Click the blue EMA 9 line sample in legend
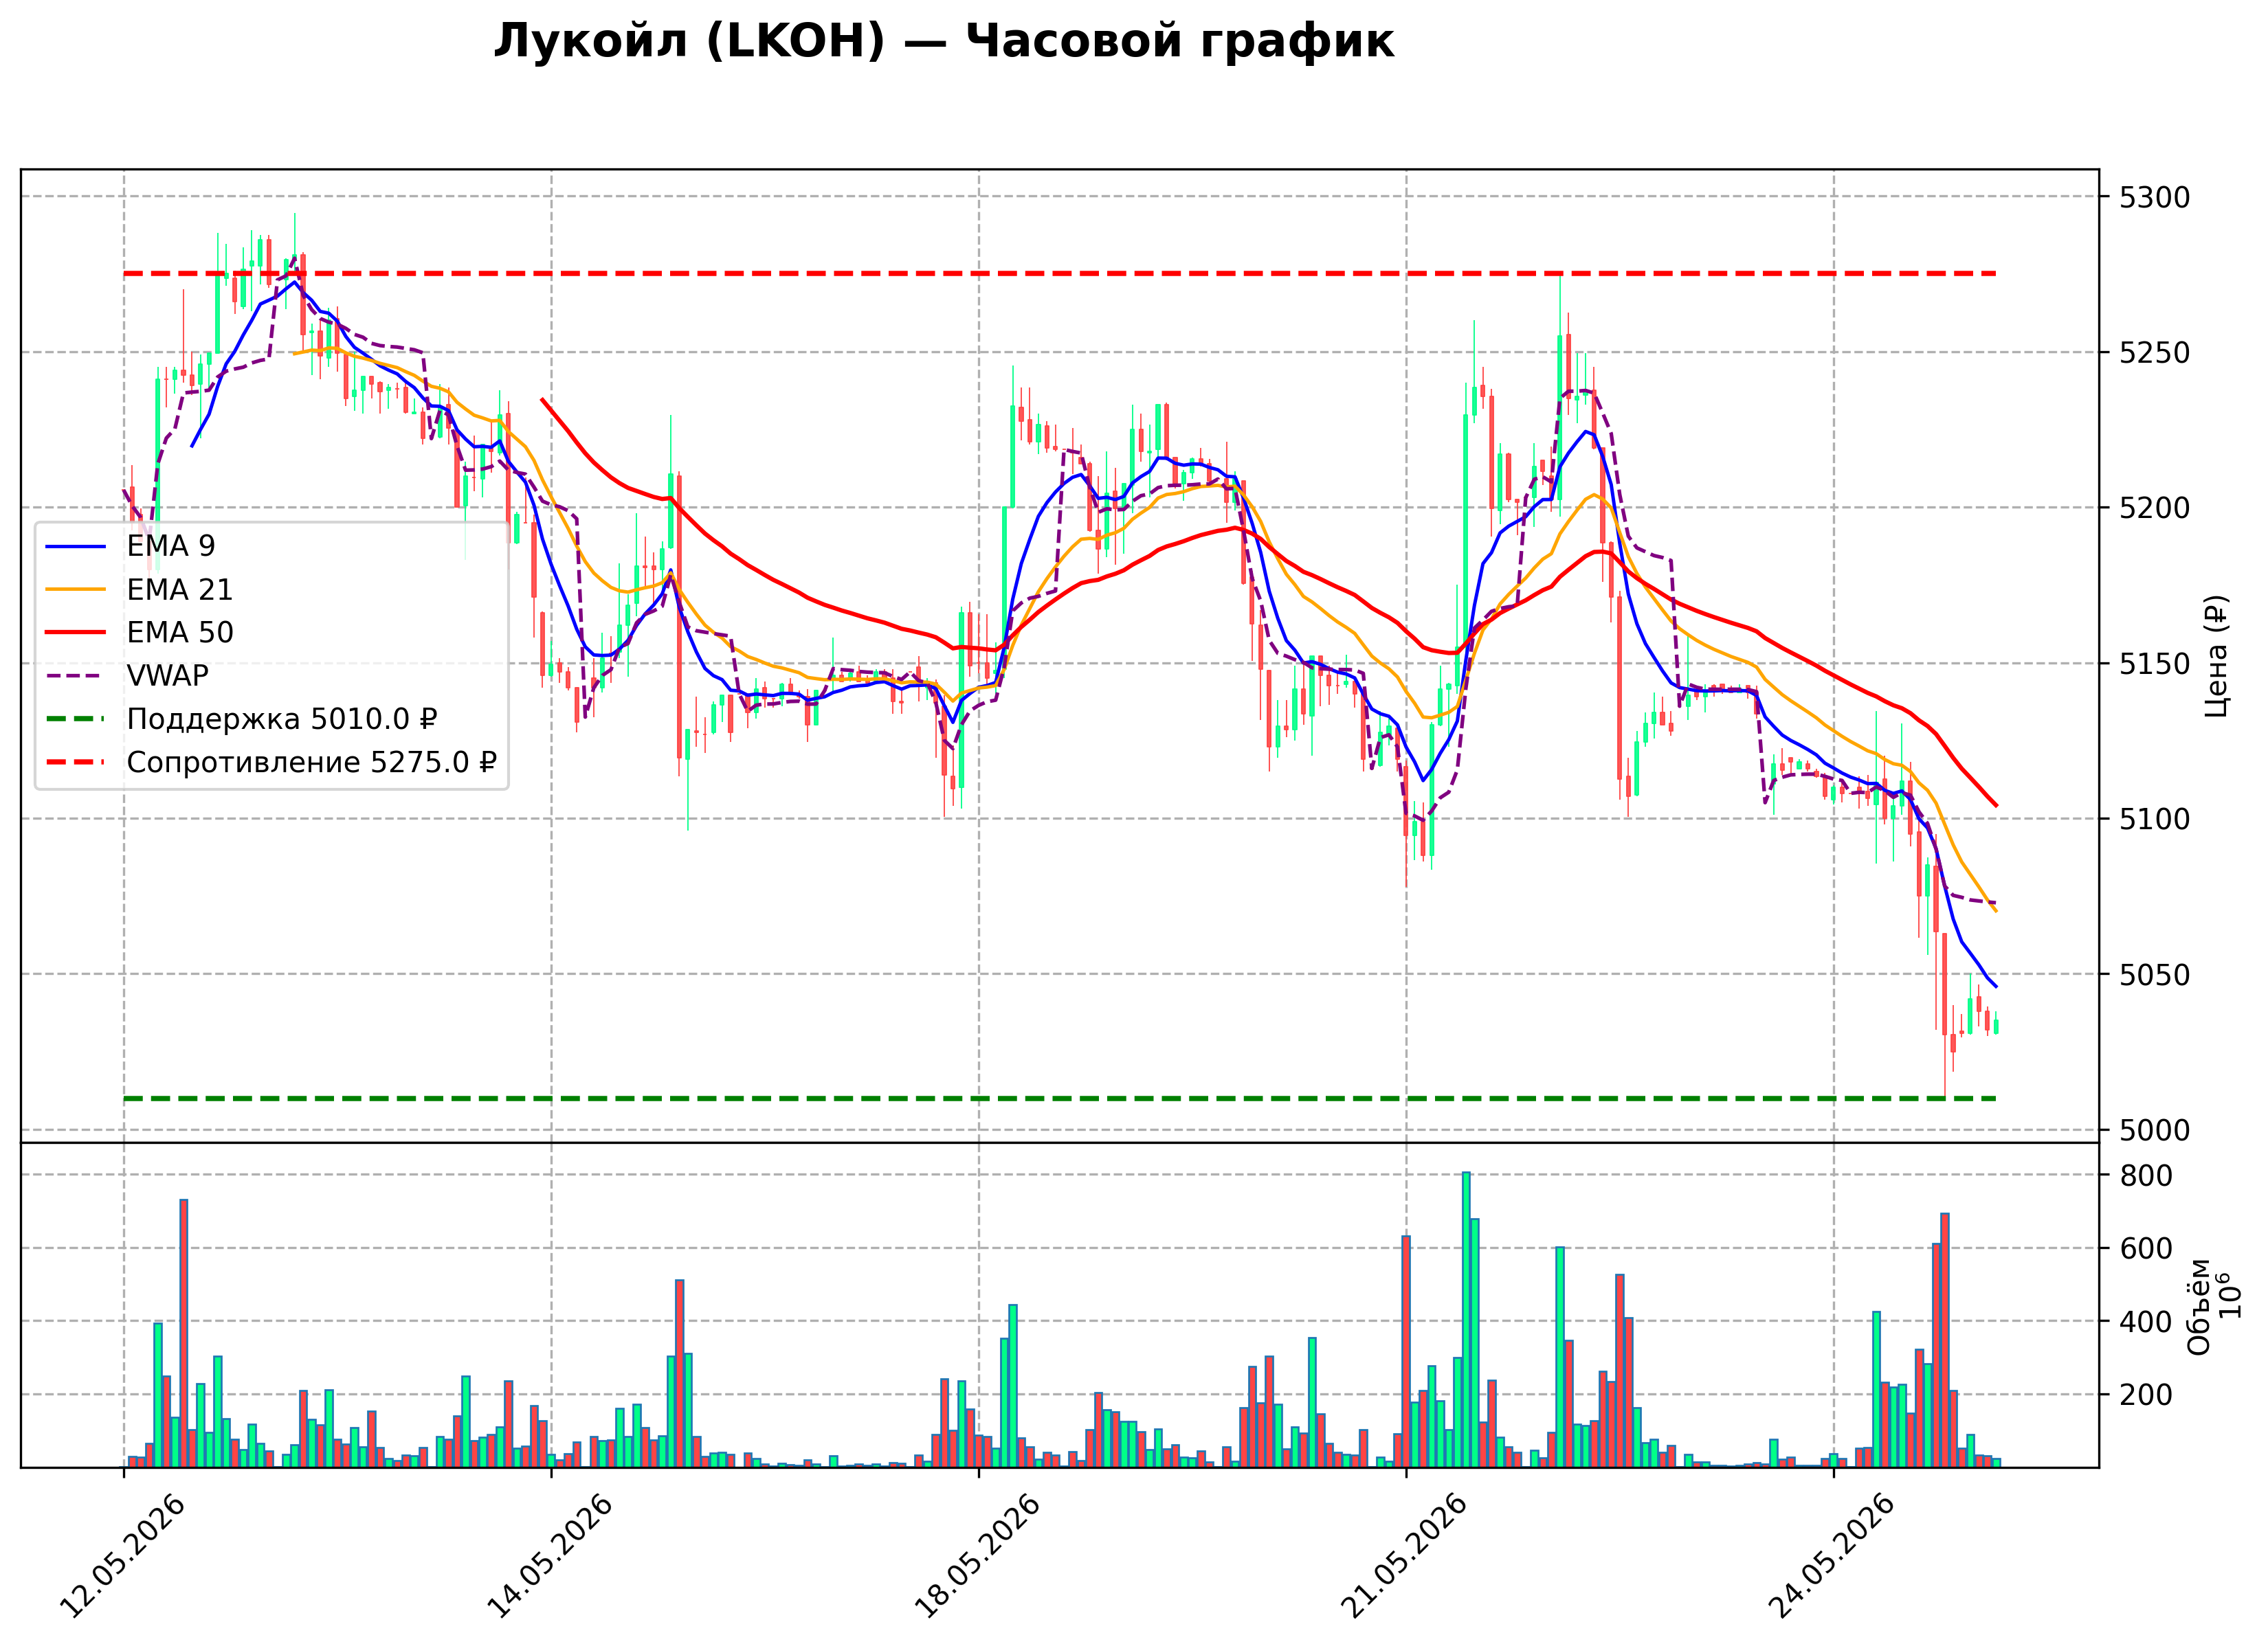Screen dimensions: 2268x1644 click(x=76, y=547)
